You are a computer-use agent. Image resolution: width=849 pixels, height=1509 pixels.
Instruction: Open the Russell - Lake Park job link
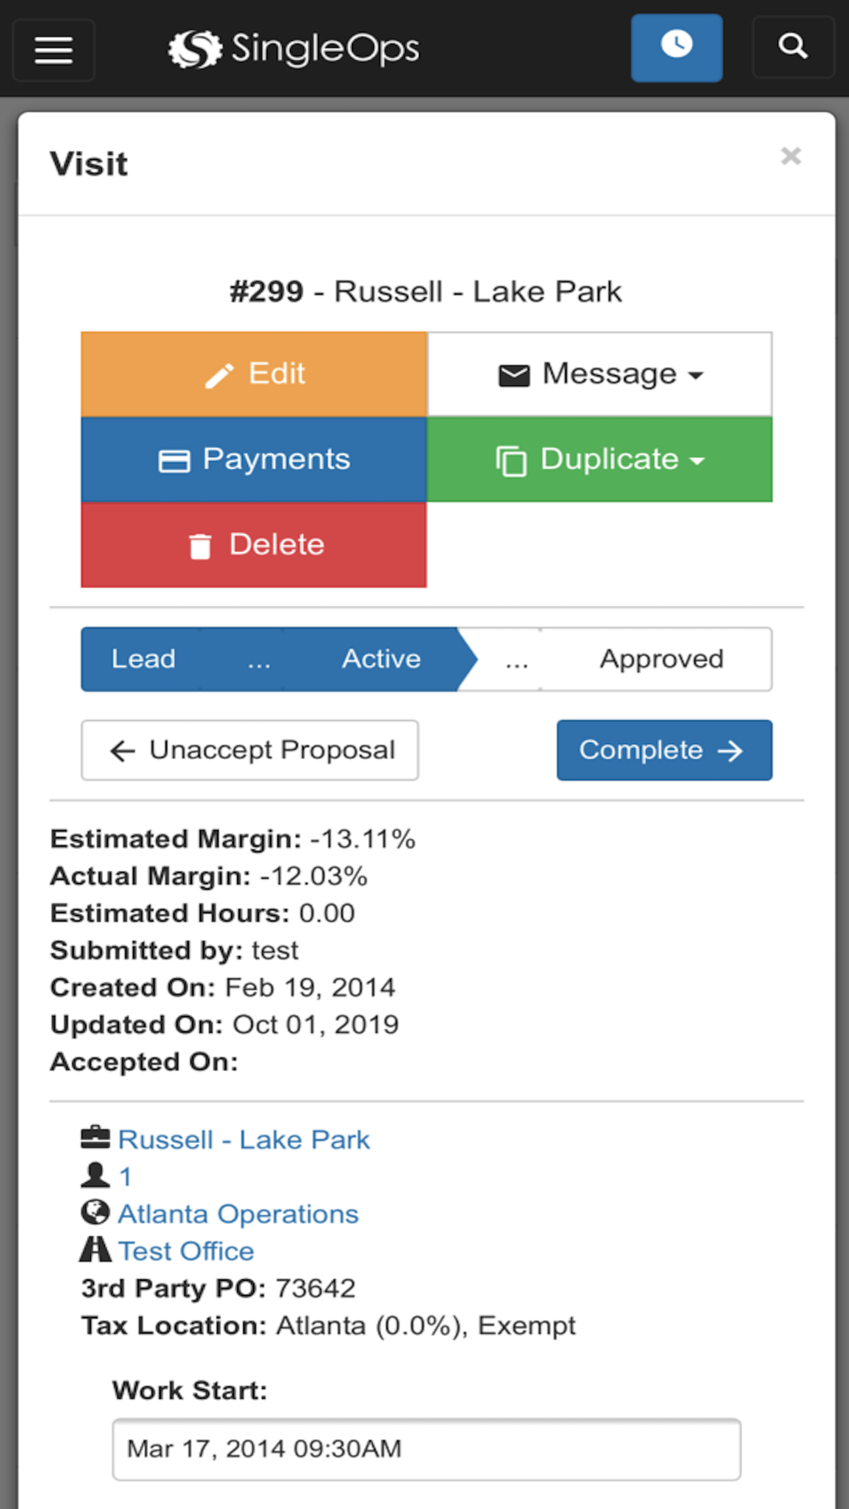[244, 1139]
